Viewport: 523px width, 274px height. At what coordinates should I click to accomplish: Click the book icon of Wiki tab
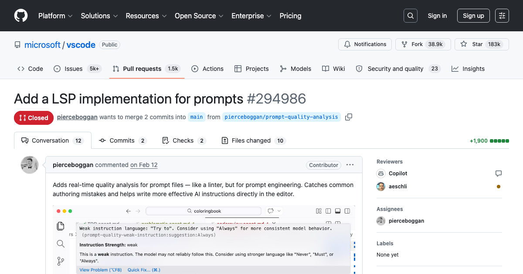coord(326,69)
